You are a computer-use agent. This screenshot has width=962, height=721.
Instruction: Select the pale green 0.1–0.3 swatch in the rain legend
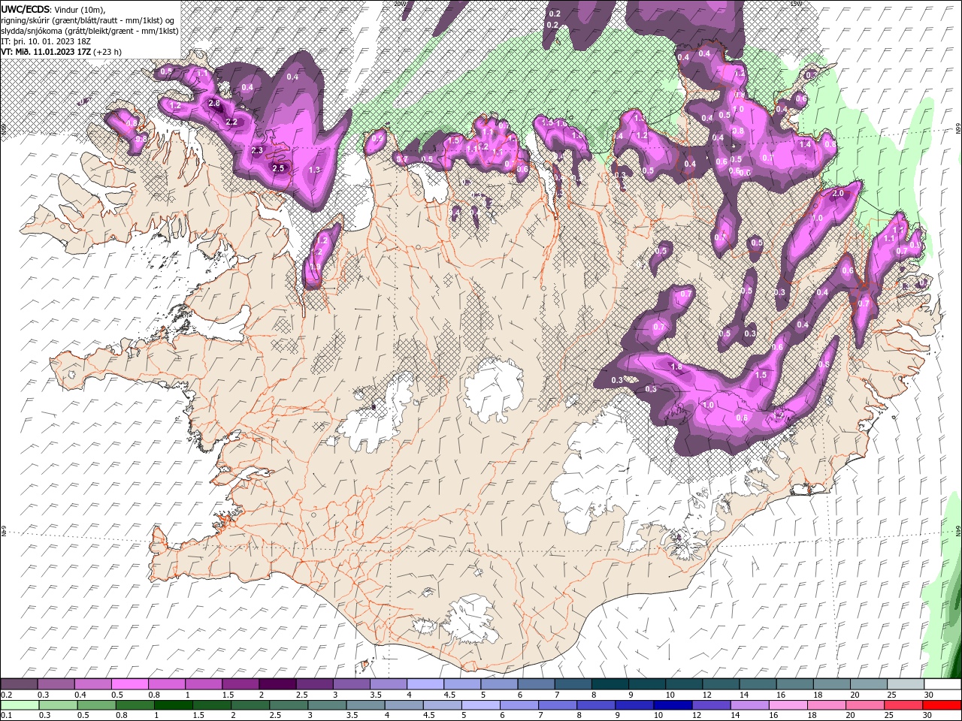20,705
